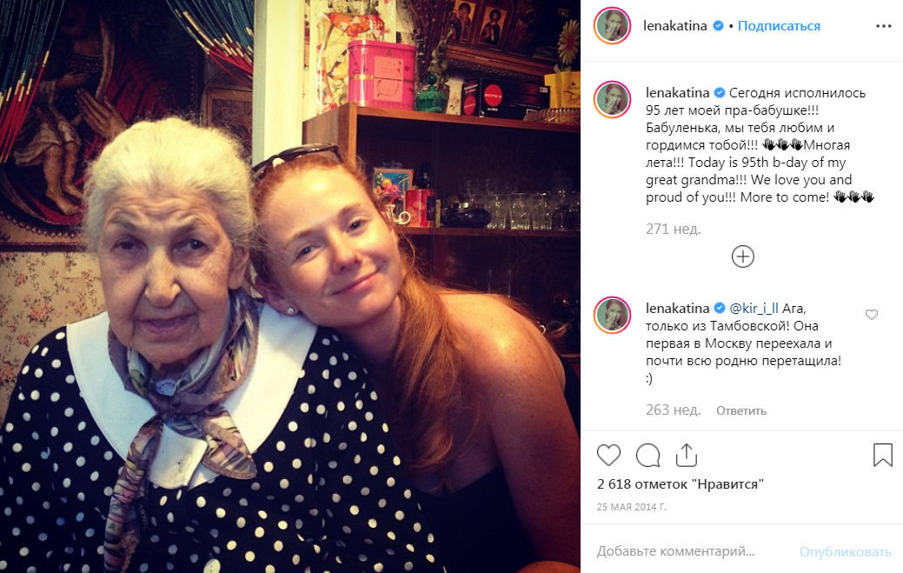Click the header profile avatar
Screen dimensions: 903x573
pyautogui.click(x=613, y=26)
